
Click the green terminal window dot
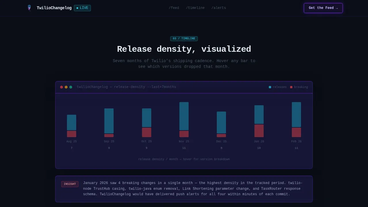(x=71, y=87)
